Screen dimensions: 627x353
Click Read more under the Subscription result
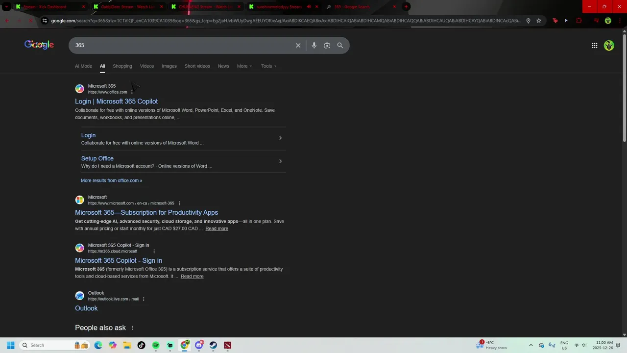click(217, 228)
